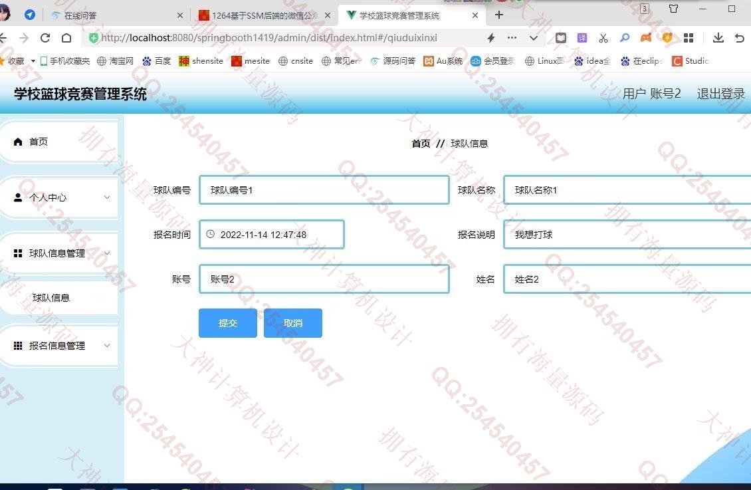Close the 在线问答 tab
Viewport: 751px width, 490px height.
pyautogui.click(x=180, y=15)
